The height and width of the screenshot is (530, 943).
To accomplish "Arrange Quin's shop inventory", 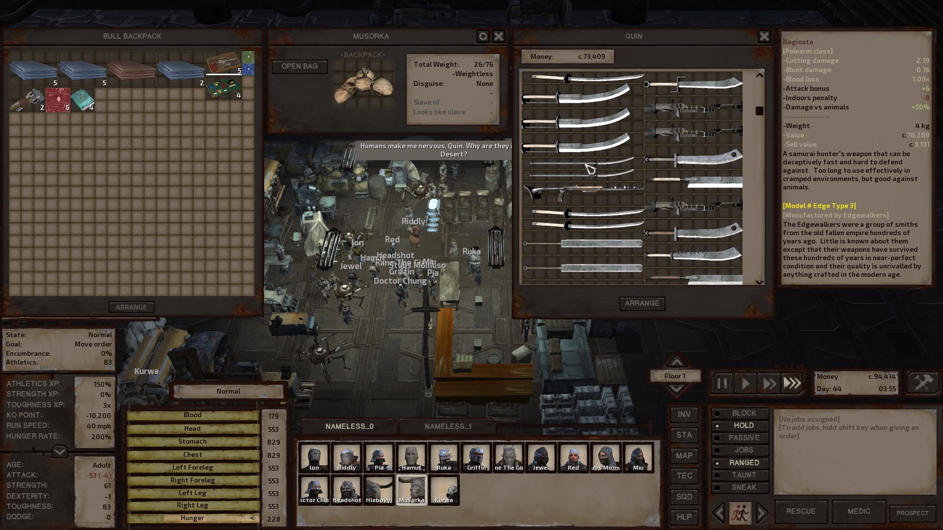I will tap(642, 303).
